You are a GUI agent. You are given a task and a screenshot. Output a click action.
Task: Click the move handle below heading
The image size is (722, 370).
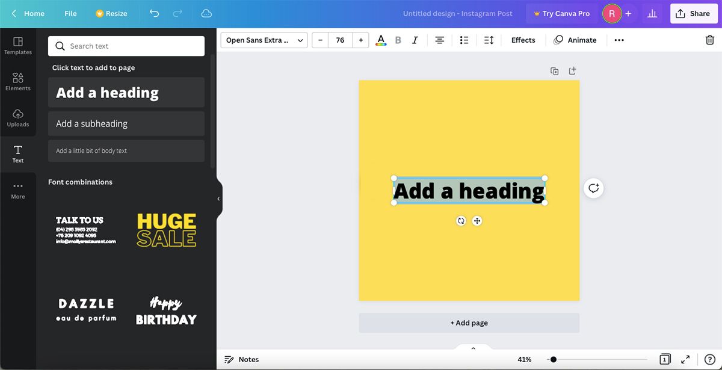(x=477, y=221)
